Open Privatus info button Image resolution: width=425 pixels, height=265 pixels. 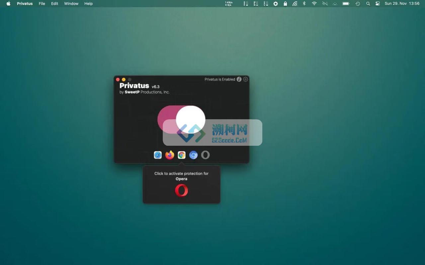(239, 79)
